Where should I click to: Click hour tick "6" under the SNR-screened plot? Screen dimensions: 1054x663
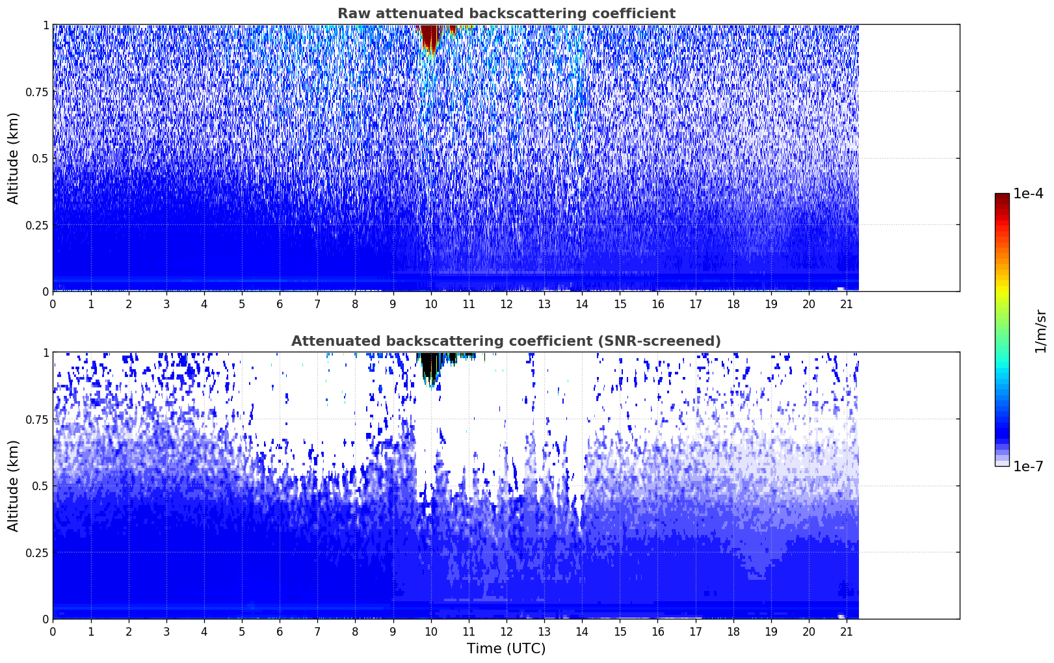click(x=280, y=632)
